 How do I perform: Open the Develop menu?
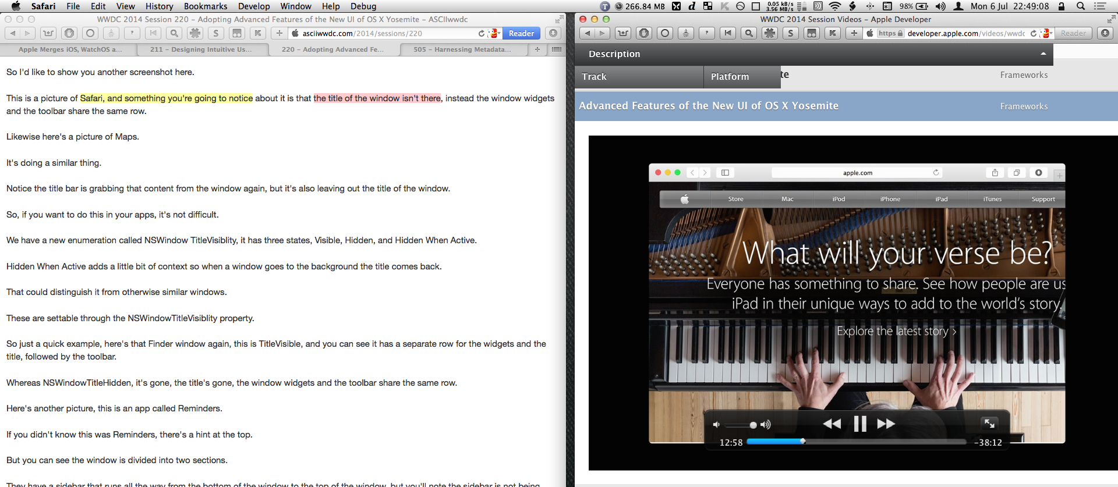pyautogui.click(x=254, y=6)
